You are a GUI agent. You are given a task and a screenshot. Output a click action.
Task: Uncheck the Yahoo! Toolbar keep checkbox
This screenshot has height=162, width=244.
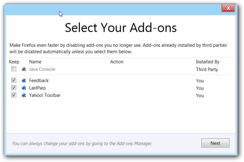14,95
